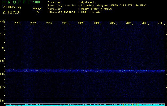Click the HROFFT program title
This screenshot has height=106, width=167.
16,2
